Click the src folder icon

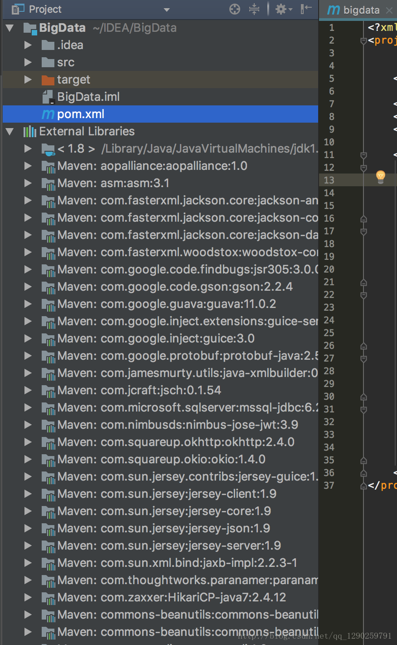tap(48, 62)
